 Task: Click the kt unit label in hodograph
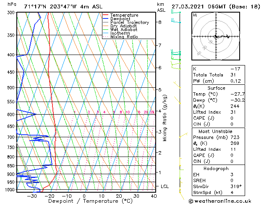click(x=195, y=15)
